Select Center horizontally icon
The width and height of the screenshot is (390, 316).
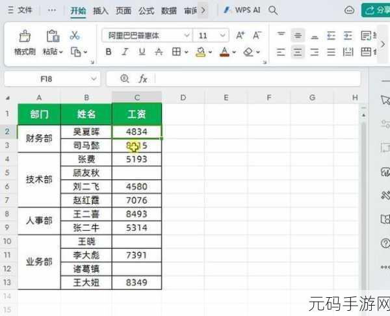(298, 52)
